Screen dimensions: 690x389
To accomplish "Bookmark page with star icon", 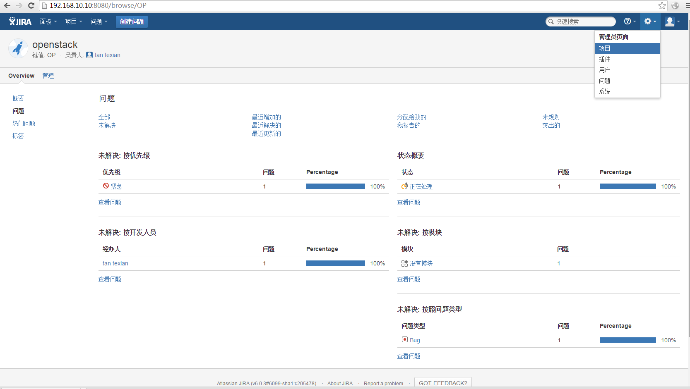I will pyautogui.click(x=662, y=5).
